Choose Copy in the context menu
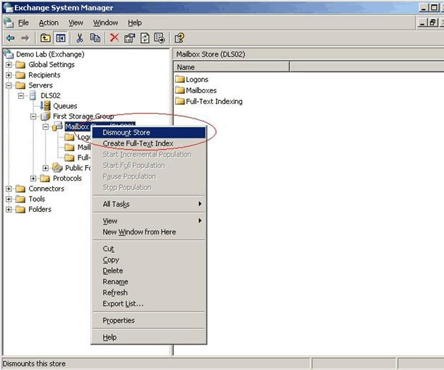The image size is (444, 370). click(x=149, y=260)
